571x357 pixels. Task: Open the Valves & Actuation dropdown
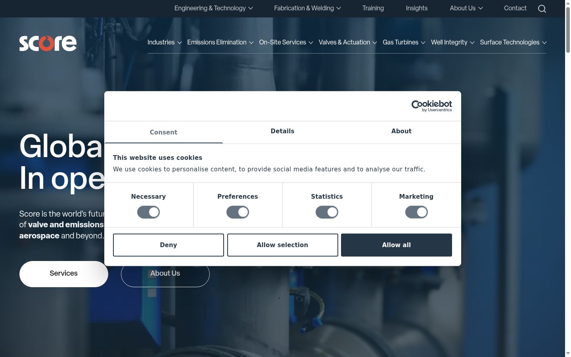(x=348, y=42)
